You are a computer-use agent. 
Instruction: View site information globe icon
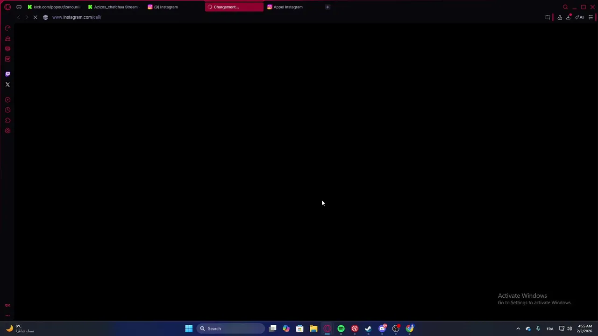[45, 17]
